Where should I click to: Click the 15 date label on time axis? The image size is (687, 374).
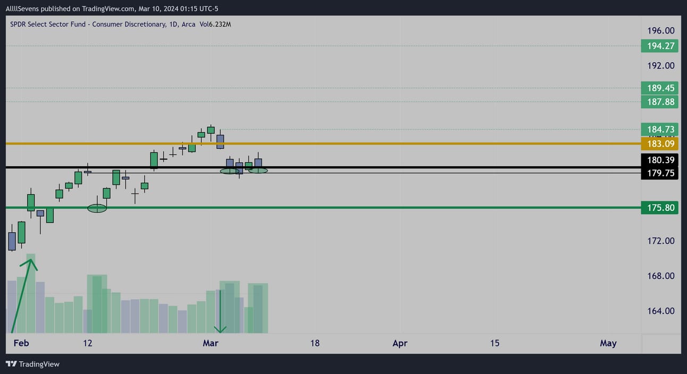click(495, 343)
